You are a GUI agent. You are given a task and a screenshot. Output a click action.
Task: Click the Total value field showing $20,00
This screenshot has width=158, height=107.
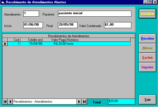121,102
